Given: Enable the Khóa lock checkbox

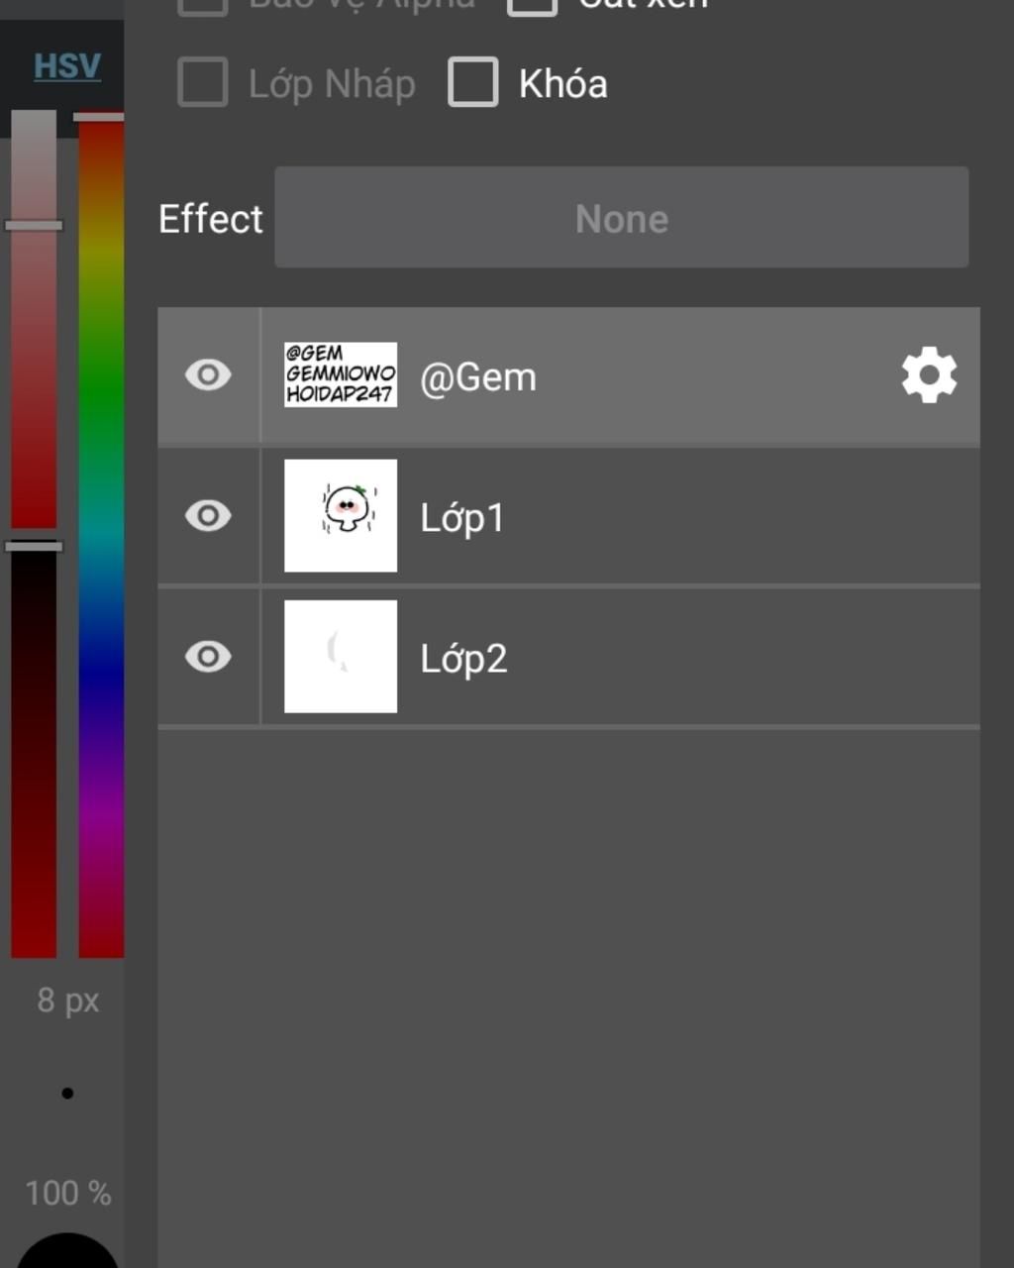Looking at the screenshot, I should pyautogui.click(x=473, y=82).
